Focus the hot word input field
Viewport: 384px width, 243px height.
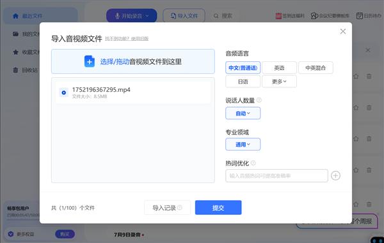click(276, 175)
